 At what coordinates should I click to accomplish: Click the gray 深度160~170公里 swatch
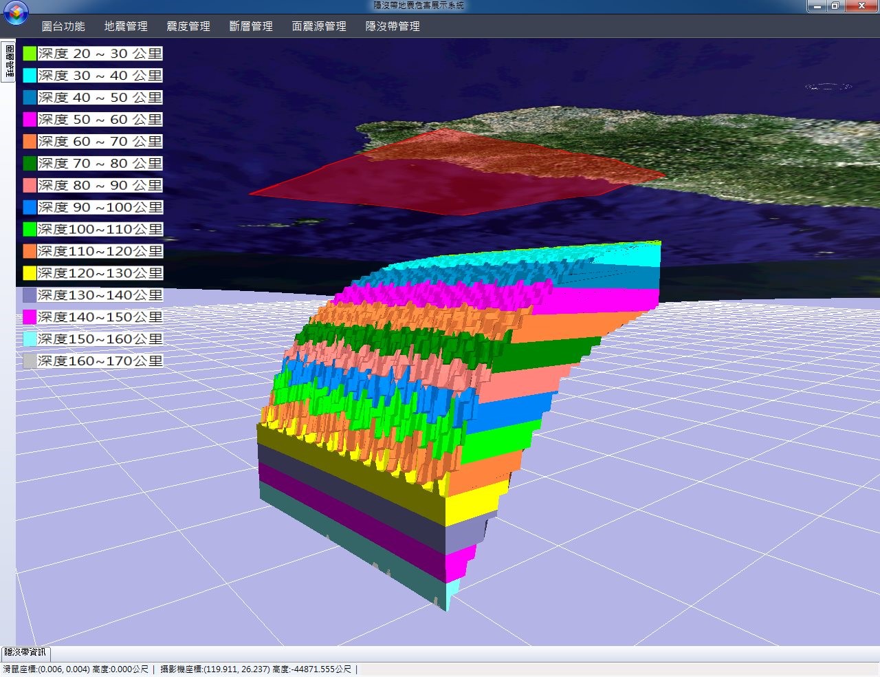pos(30,361)
